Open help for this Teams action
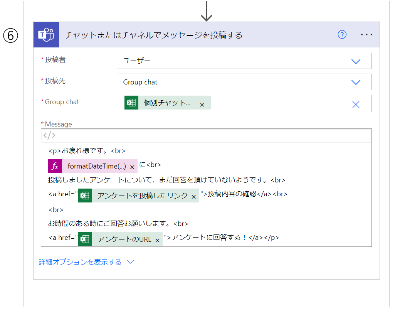This screenshot has width=405, height=317. [x=342, y=34]
